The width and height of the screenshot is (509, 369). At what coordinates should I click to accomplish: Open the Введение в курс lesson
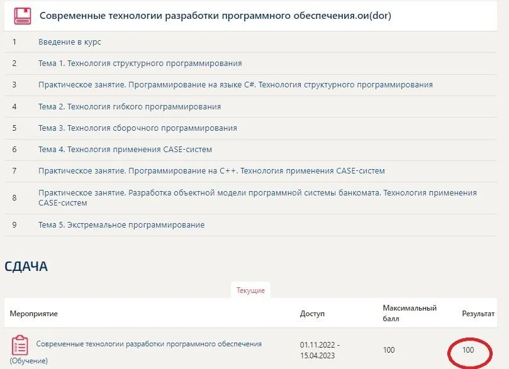pos(69,42)
